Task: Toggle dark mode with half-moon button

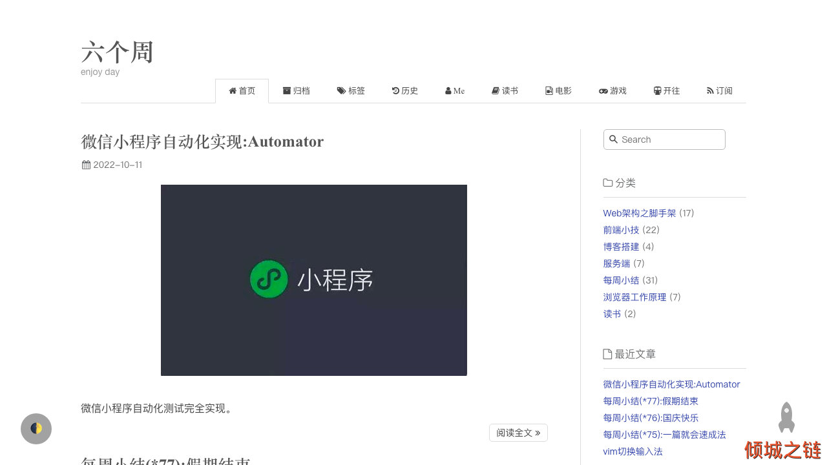Action: point(36,429)
